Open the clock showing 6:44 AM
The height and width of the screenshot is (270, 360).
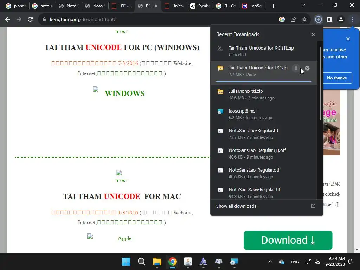(x=335, y=262)
